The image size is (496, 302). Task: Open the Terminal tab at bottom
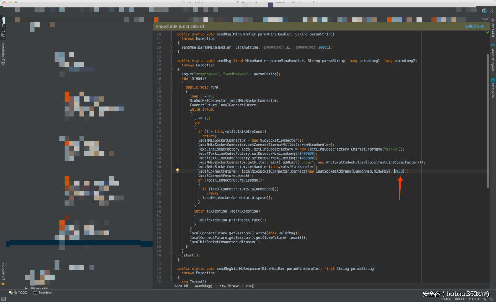(42, 293)
